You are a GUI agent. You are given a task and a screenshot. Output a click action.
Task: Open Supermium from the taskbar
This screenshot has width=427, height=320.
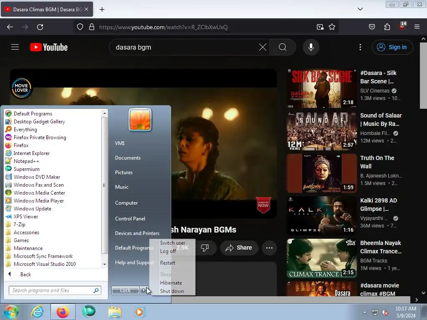(89, 312)
